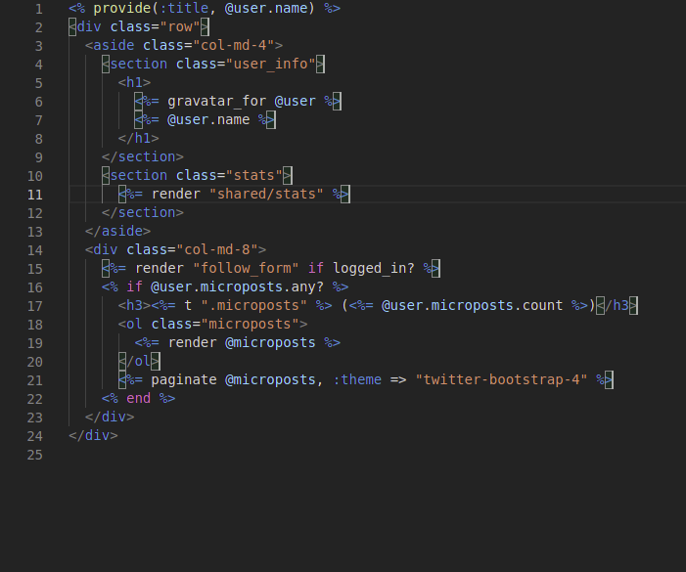Click 'logged_in?' on line 15
The image size is (686, 572).
tap(374, 268)
